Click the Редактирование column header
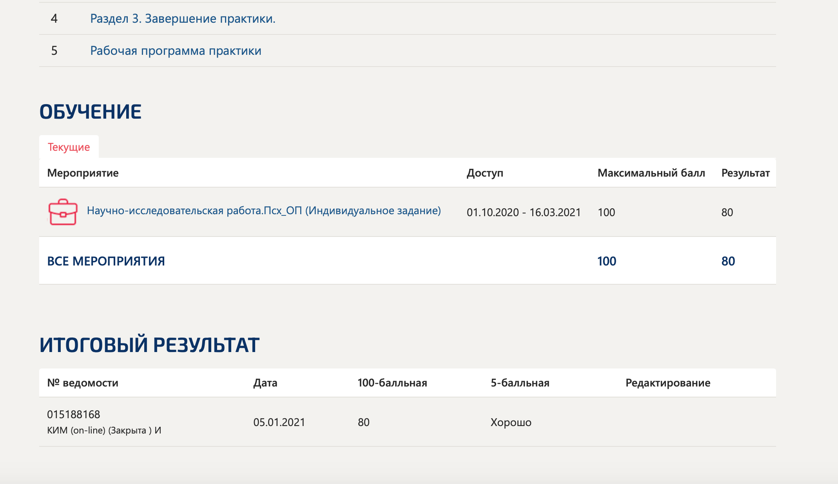 668,383
